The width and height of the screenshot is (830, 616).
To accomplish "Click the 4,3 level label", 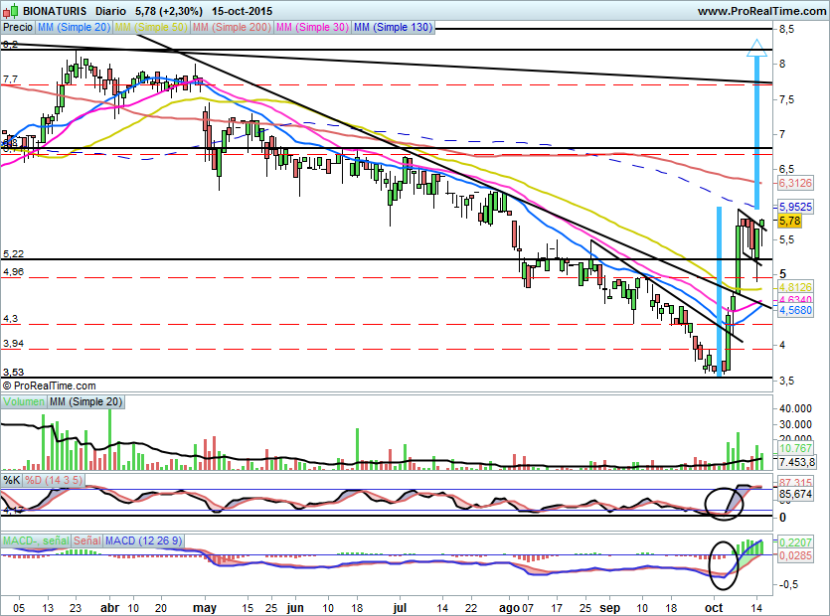I will click(10, 319).
